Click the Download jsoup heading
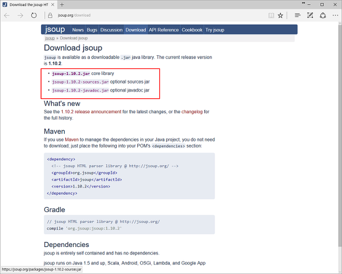This screenshot has height=274, width=342. coord(73,48)
